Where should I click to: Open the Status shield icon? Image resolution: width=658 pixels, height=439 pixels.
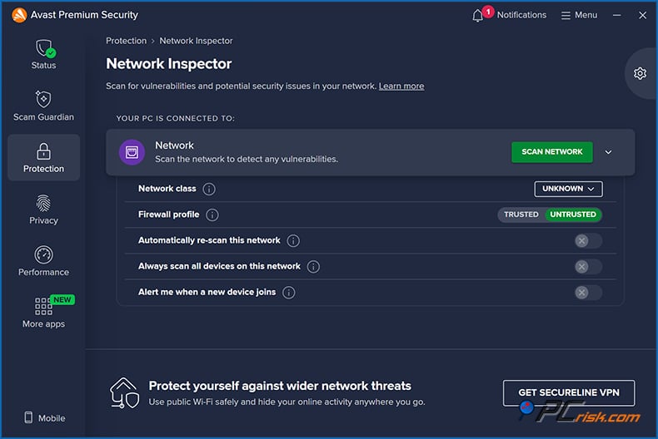point(43,50)
